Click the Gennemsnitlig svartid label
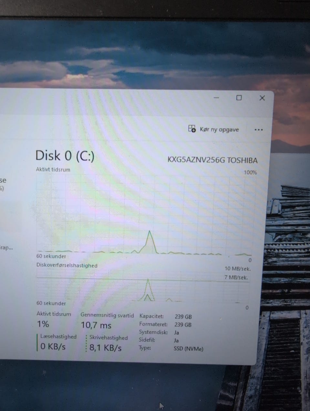Image resolution: width=310 pixels, height=411 pixels. pos(107,315)
